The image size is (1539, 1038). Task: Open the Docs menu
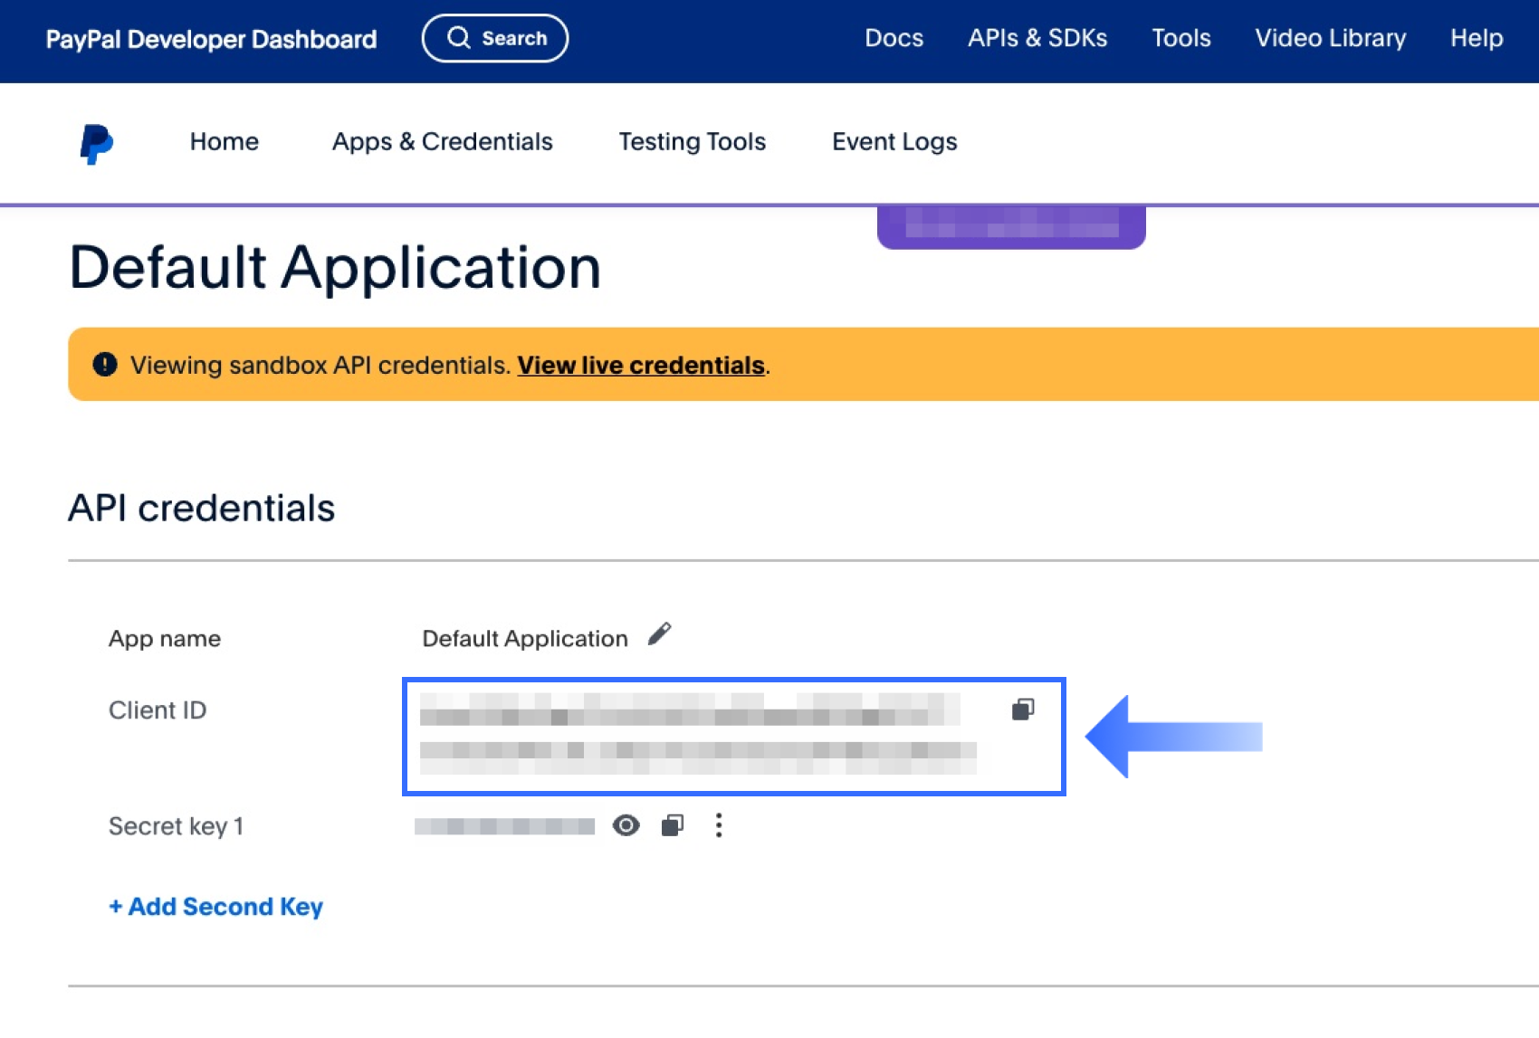click(894, 38)
